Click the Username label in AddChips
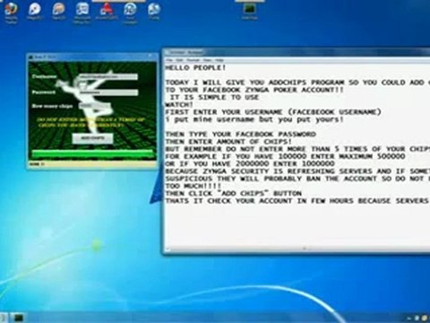430x323 pixels. point(44,76)
